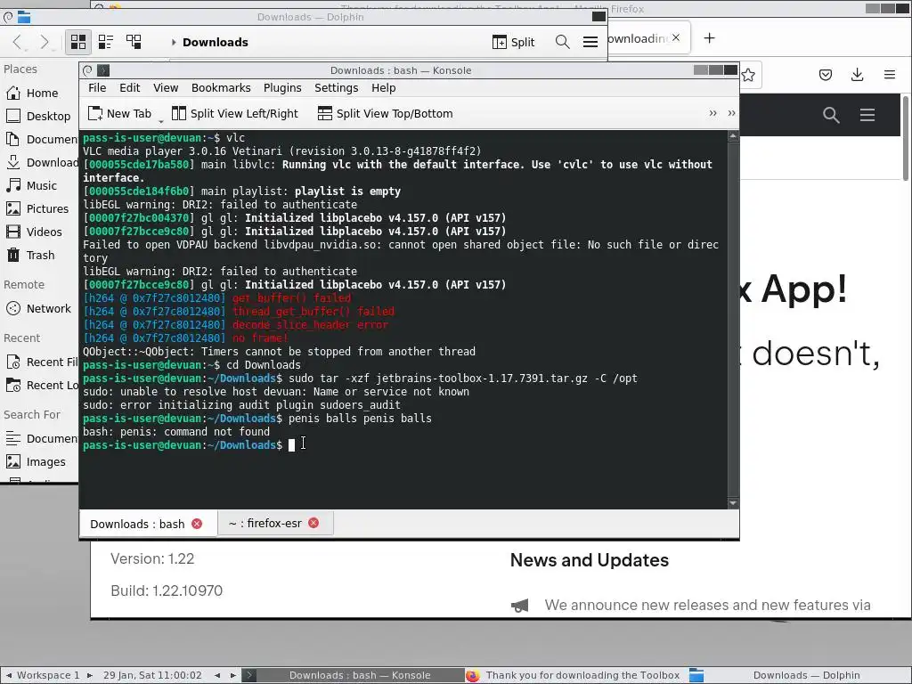This screenshot has height=684, width=912.
Task: Open New Tab dropdown arrow in Konsole
Action: (x=161, y=120)
